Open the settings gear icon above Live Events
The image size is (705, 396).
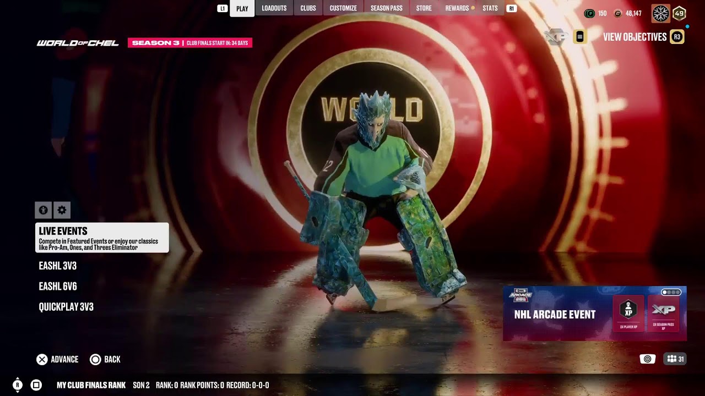[62, 210]
